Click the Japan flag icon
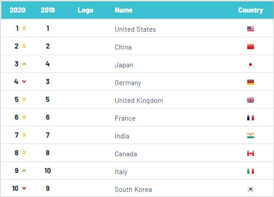The image size is (274, 197). (x=251, y=65)
